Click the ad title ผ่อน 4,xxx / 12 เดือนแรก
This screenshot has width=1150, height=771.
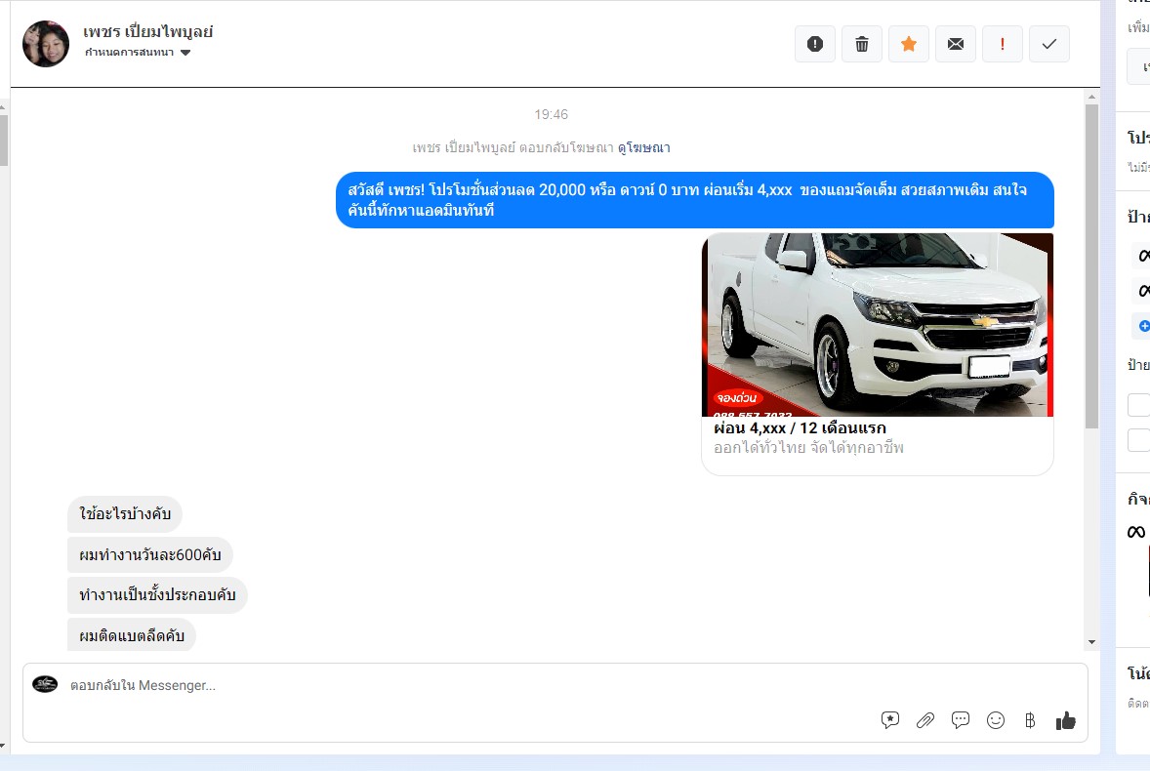[800, 428]
